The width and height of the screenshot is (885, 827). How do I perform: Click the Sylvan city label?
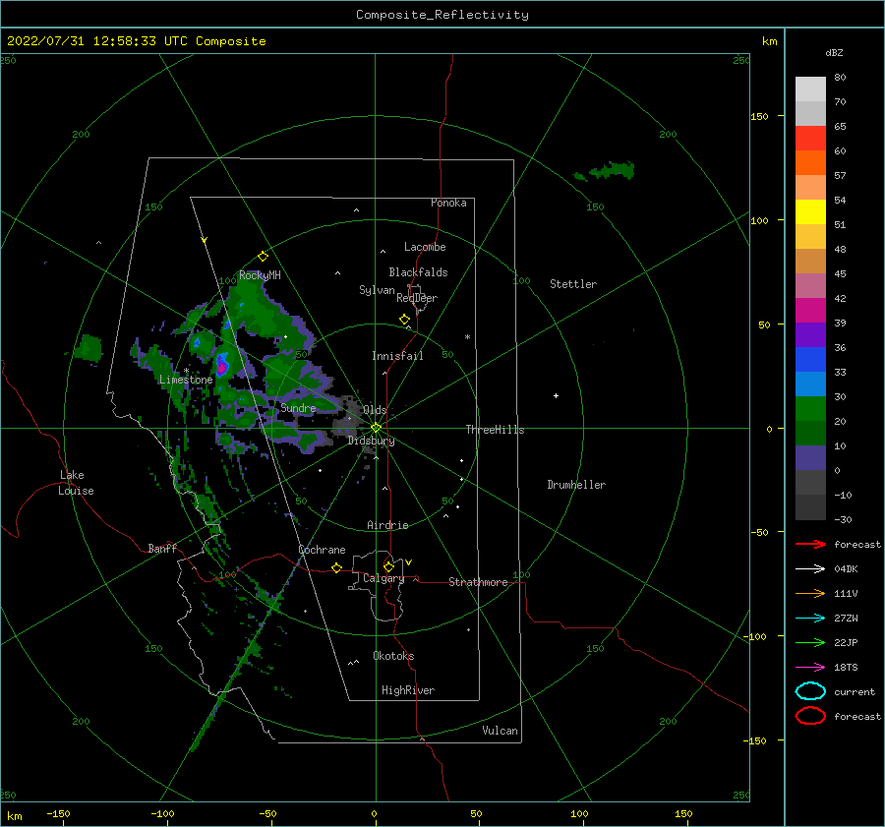point(377,290)
